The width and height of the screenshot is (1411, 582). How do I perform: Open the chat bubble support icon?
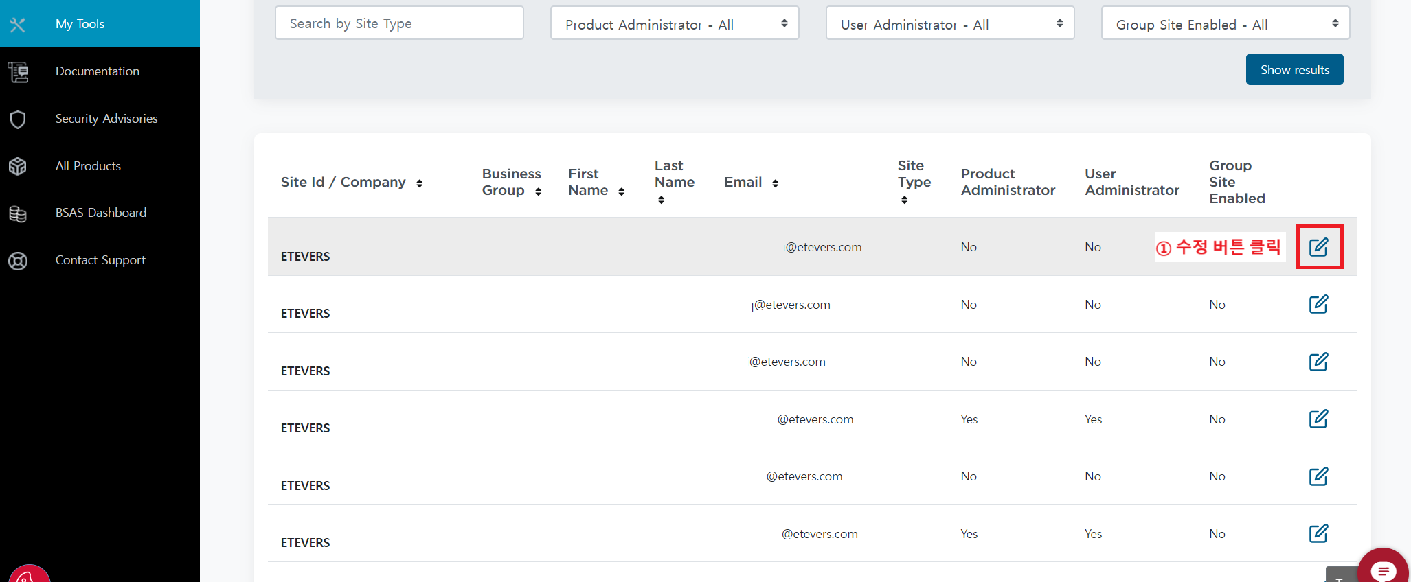tap(1382, 570)
